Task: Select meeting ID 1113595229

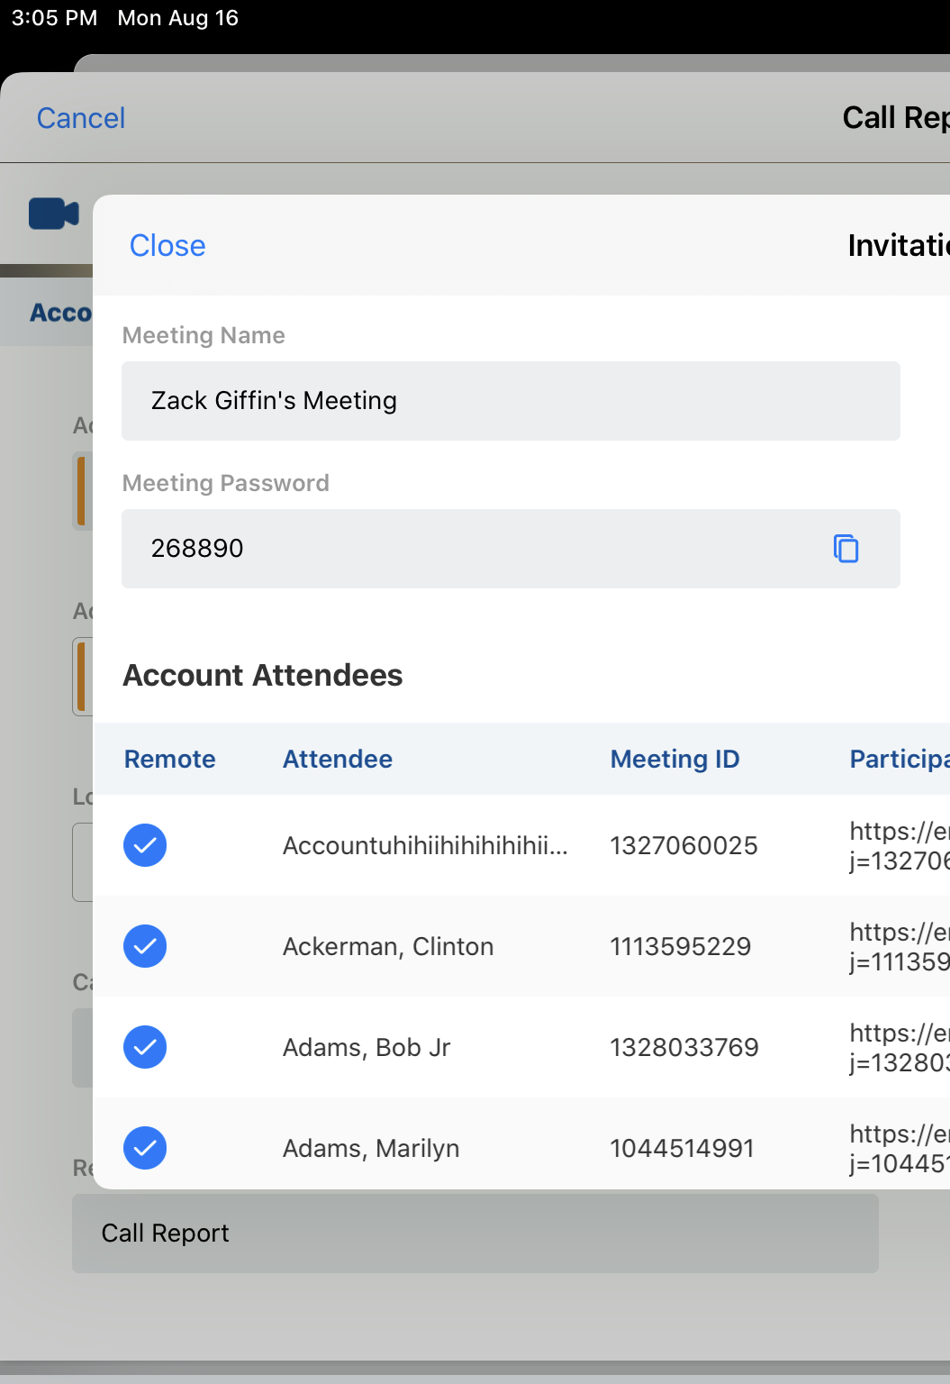Action: 680,946
